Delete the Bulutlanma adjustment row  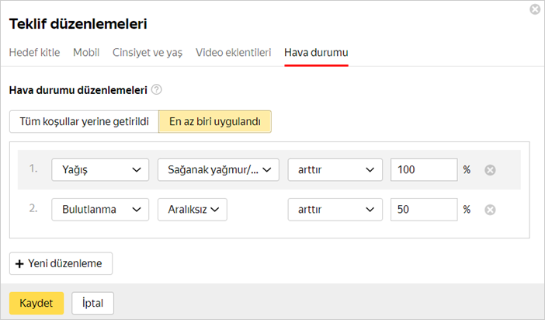490,210
